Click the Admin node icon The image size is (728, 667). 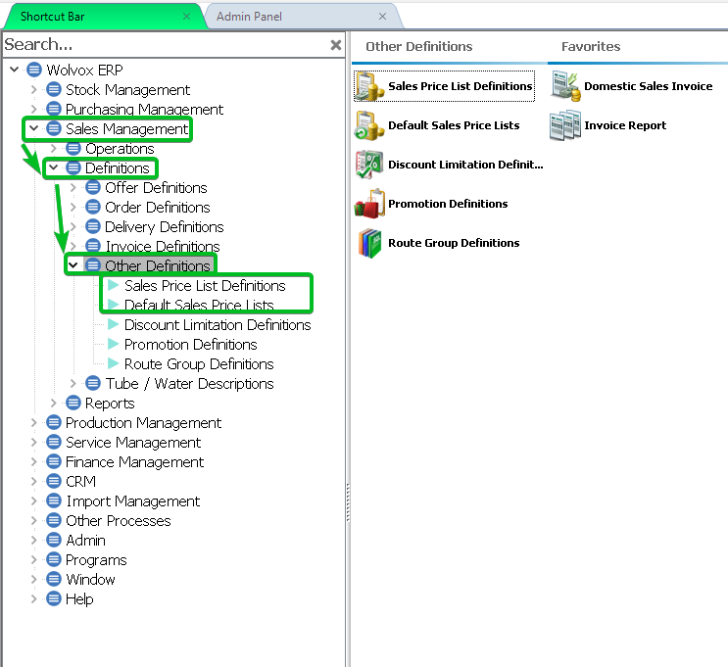(x=54, y=540)
